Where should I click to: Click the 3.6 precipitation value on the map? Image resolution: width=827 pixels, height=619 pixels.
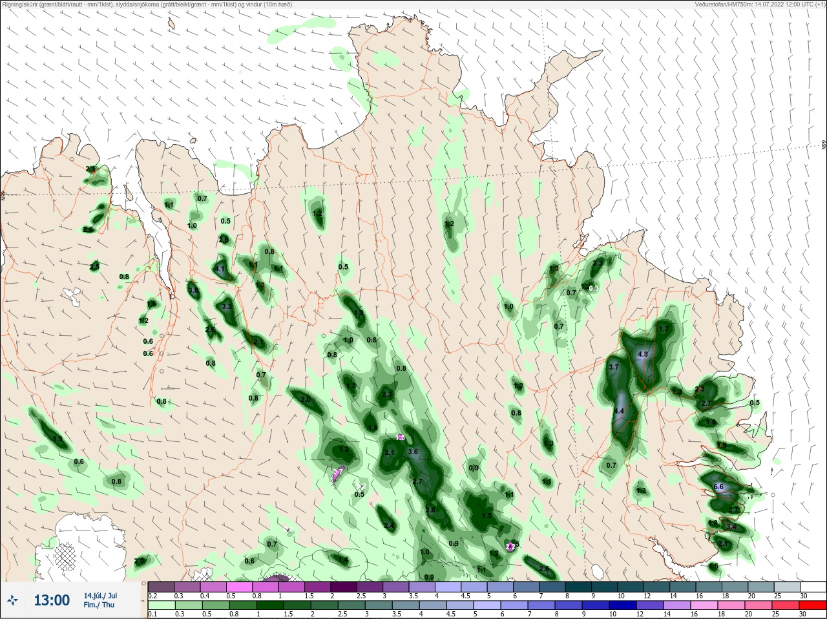coord(413,452)
